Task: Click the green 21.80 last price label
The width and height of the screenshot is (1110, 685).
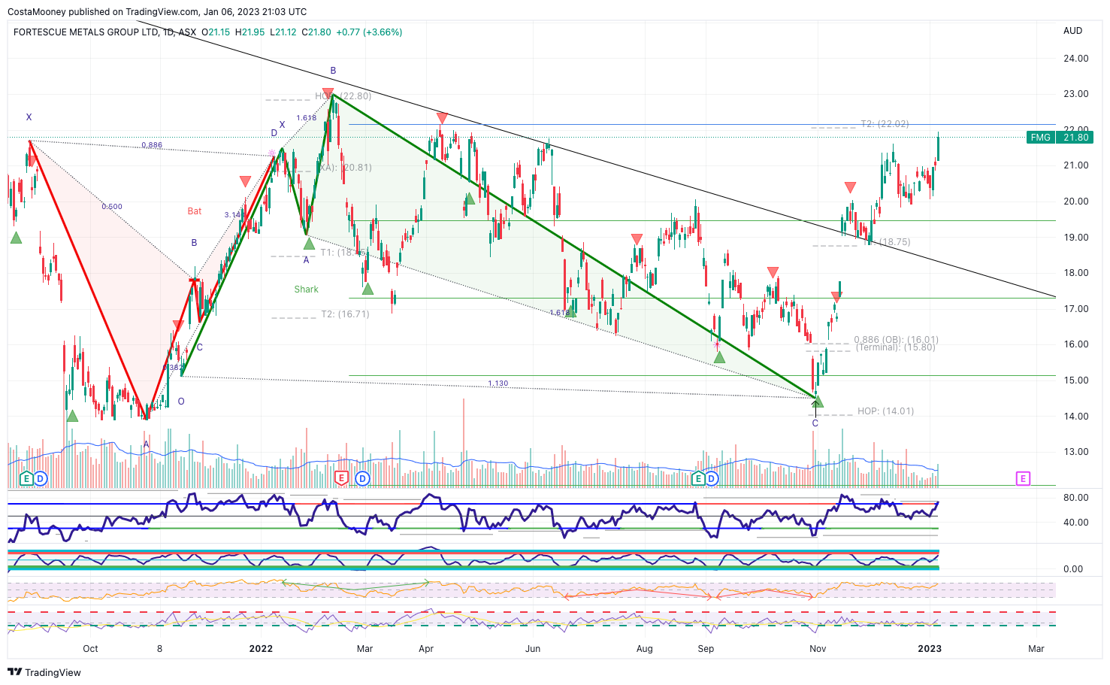Action: pyautogui.click(x=1075, y=138)
